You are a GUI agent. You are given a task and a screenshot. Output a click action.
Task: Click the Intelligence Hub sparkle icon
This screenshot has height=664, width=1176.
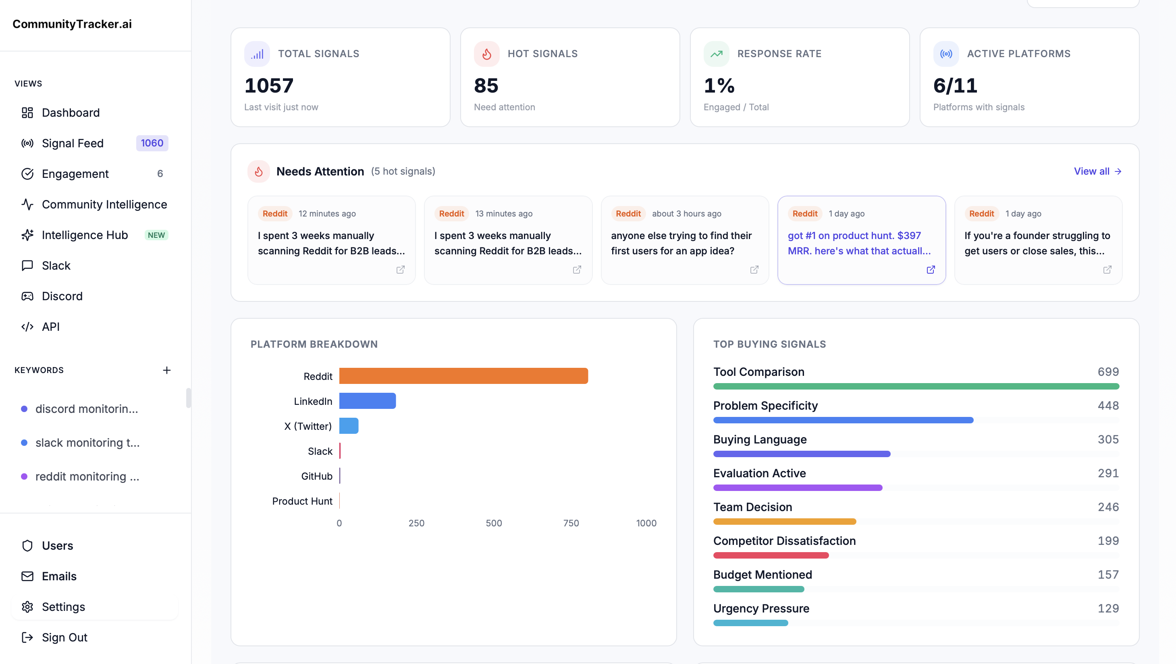pyautogui.click(x=27, y=235)
